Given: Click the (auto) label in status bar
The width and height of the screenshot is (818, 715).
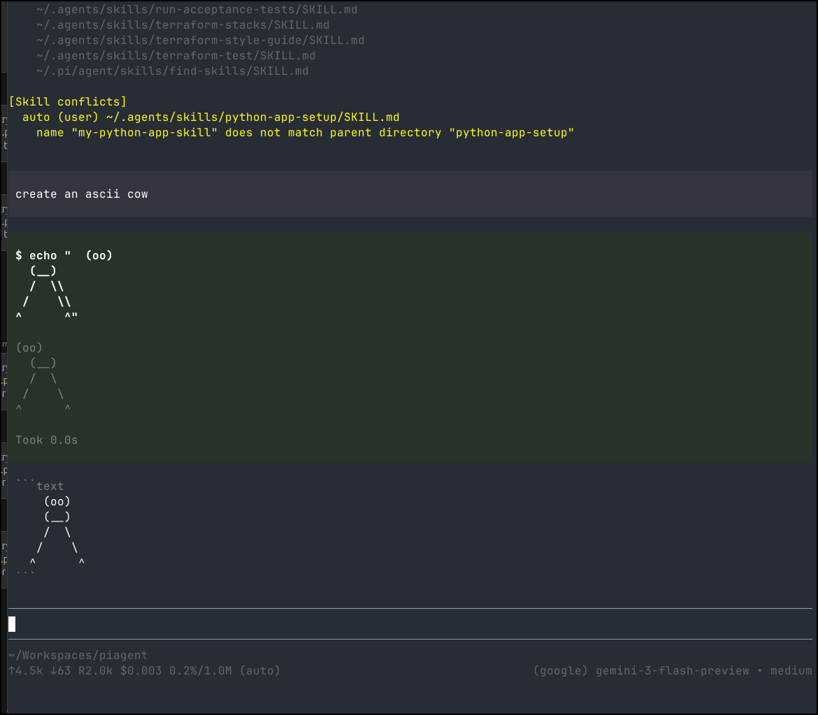Looking at the screenshot, I should click(259, 671).
